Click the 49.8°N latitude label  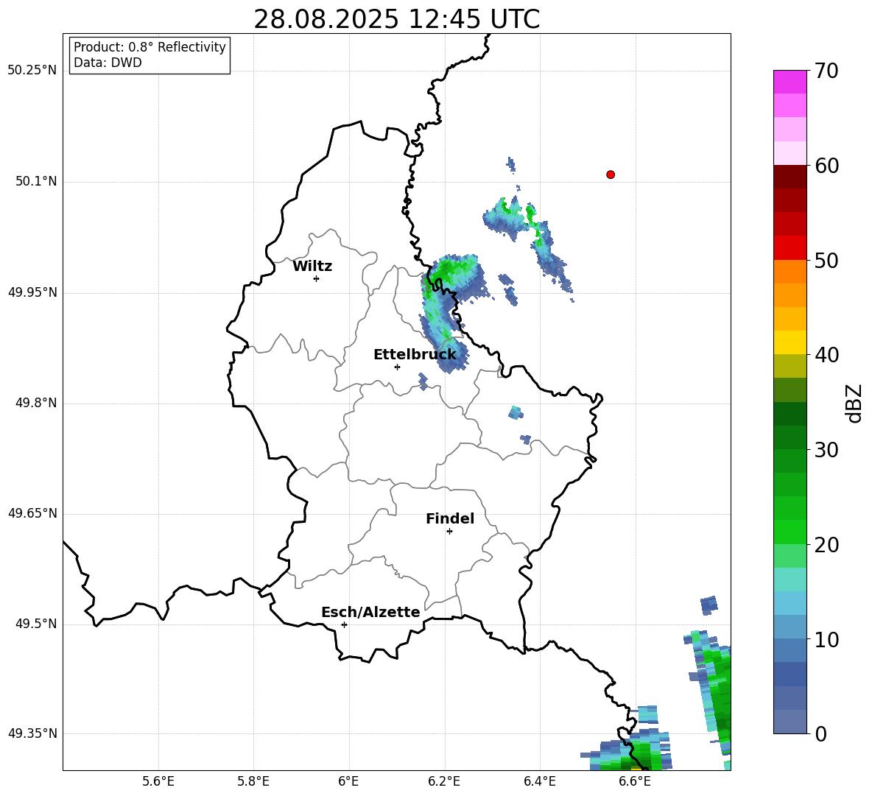[x=36, y=403]
